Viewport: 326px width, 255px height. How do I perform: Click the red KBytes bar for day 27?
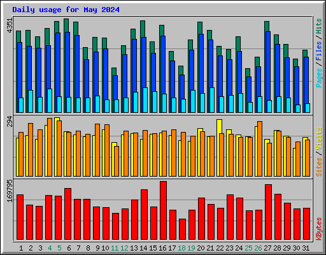[x=268, y=212]
